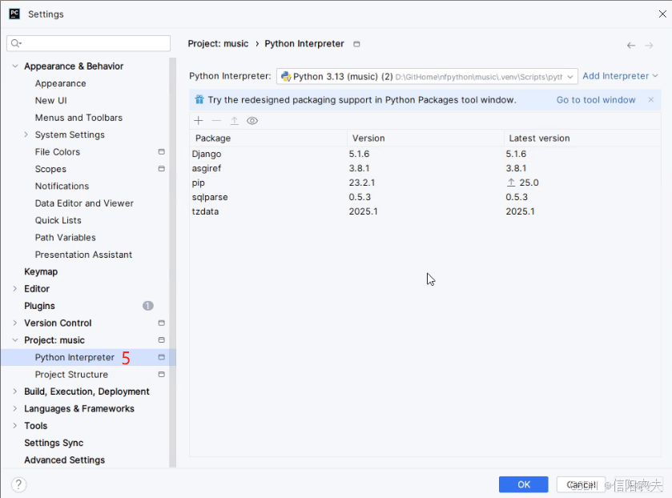Expand the Version Control section
This screenshot has height=498, width=672.
click(15, 323)
